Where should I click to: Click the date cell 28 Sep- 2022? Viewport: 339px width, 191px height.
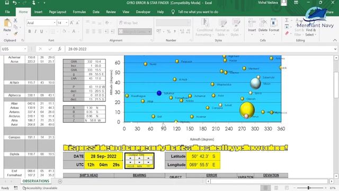[x=103, y=157]
